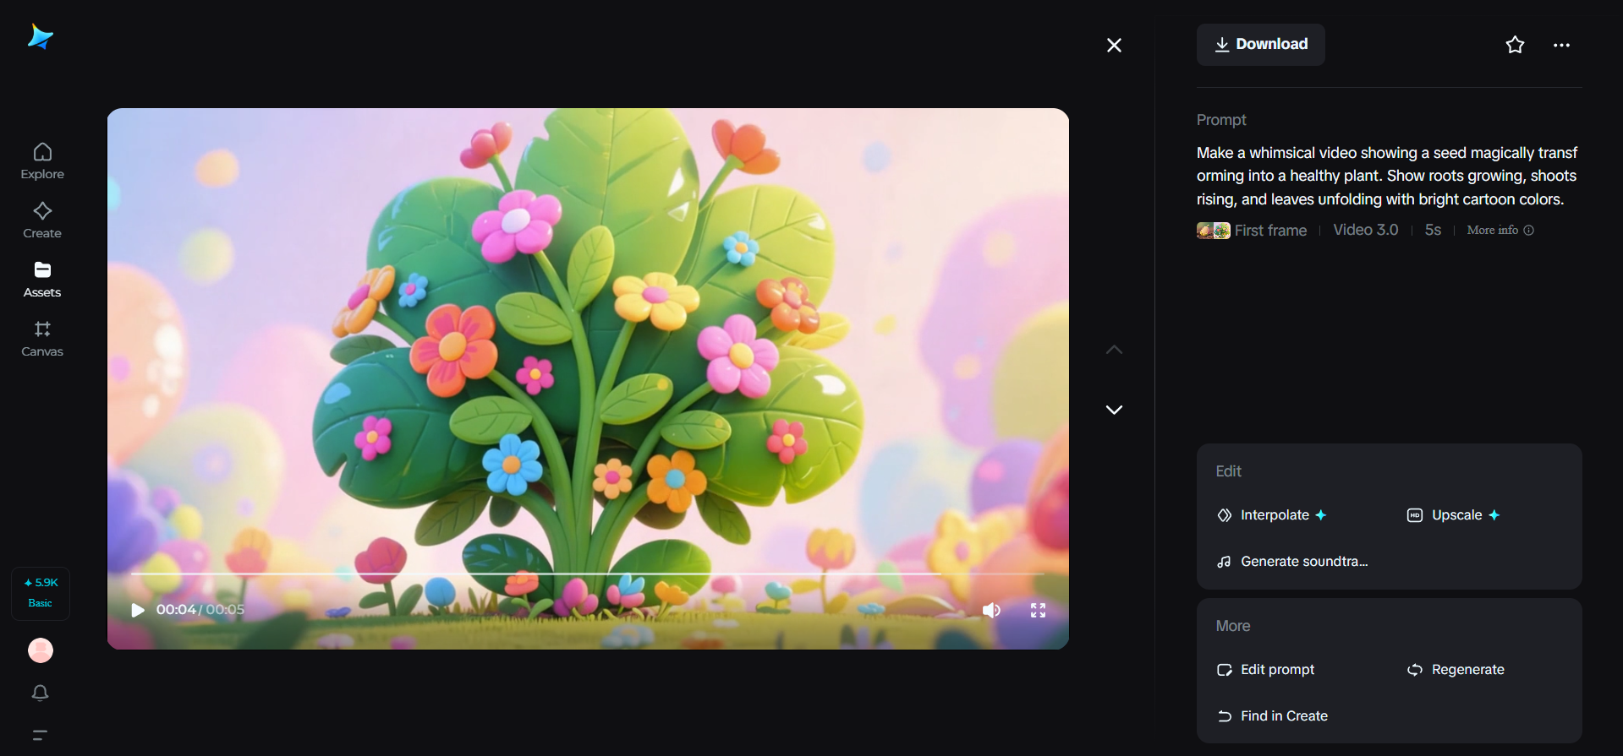Go to the next video with down chevron

(x=1114, y=410)
